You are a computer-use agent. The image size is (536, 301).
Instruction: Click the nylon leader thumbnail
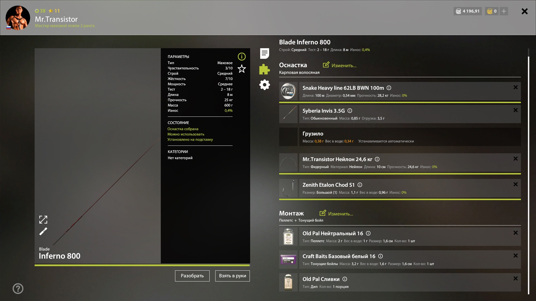pos(288,162)
